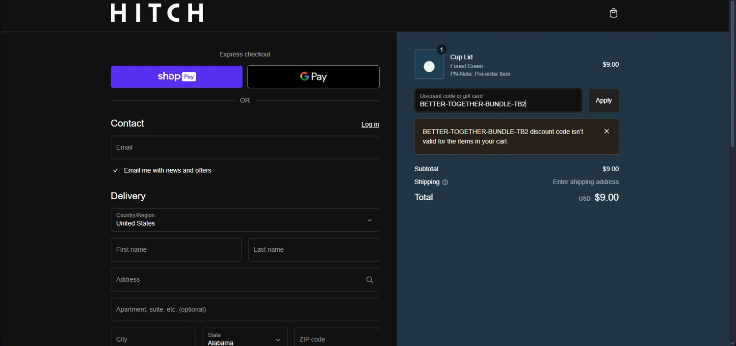Click the HITCH logo

[157, 13]
